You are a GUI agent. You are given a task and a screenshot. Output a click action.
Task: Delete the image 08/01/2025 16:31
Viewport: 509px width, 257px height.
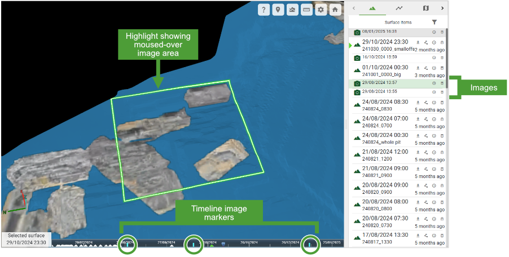coord(442,32)
